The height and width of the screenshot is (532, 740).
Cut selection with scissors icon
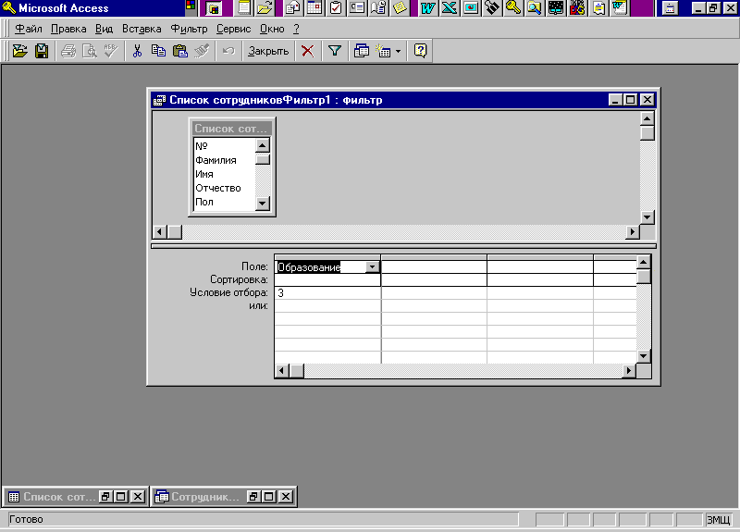(x=137, y=51)
